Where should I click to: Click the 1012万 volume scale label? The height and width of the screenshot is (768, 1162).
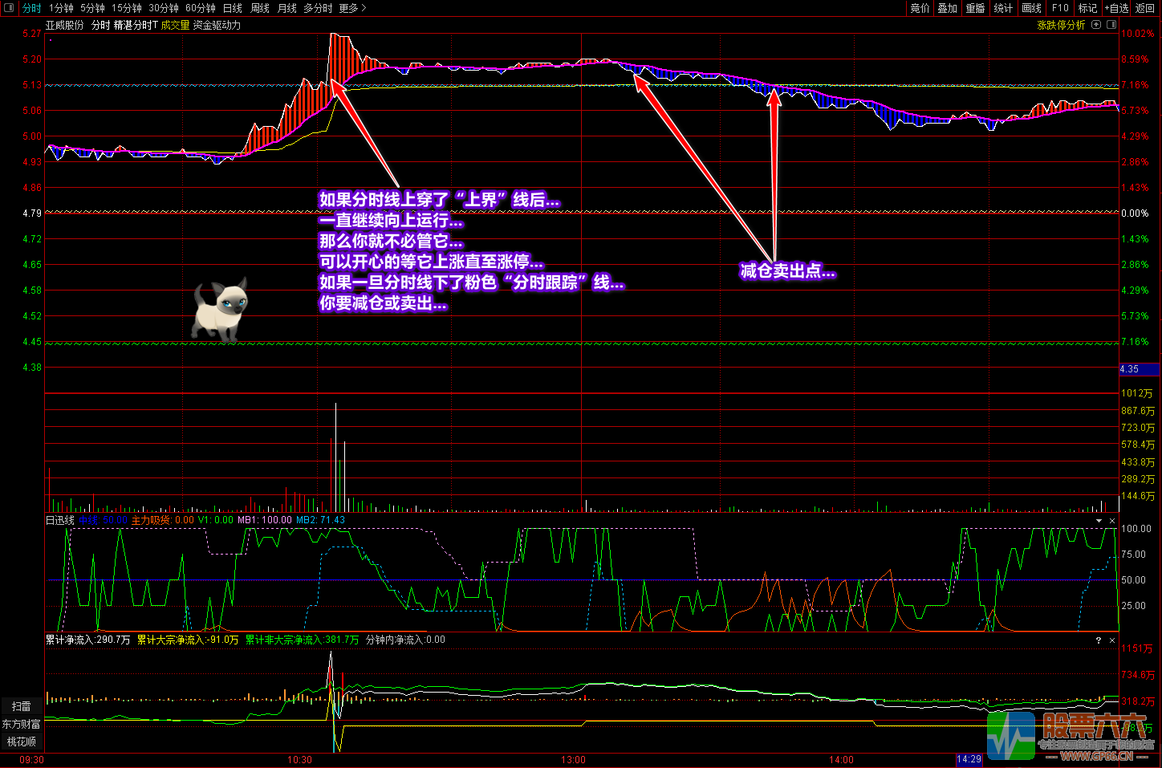[x=1137, y=393]
